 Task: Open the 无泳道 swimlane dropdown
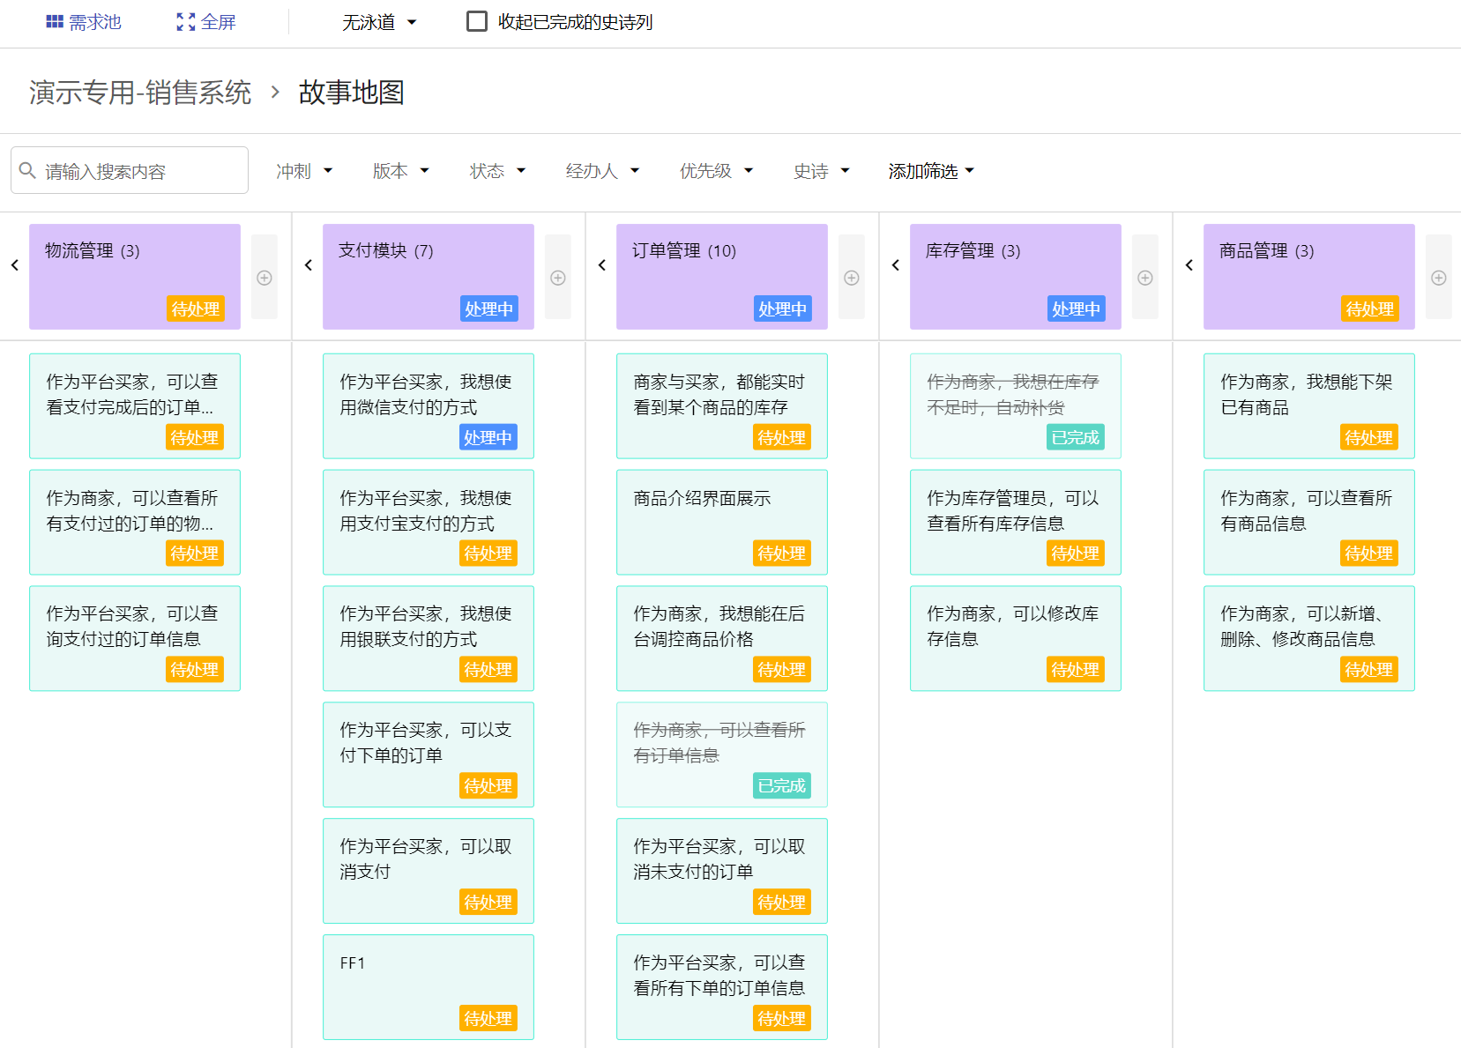pos(379,22)
